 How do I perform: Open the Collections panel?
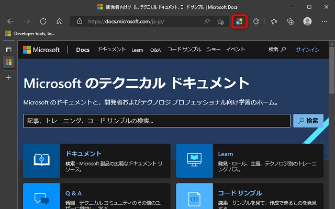[x=291, y=21]
